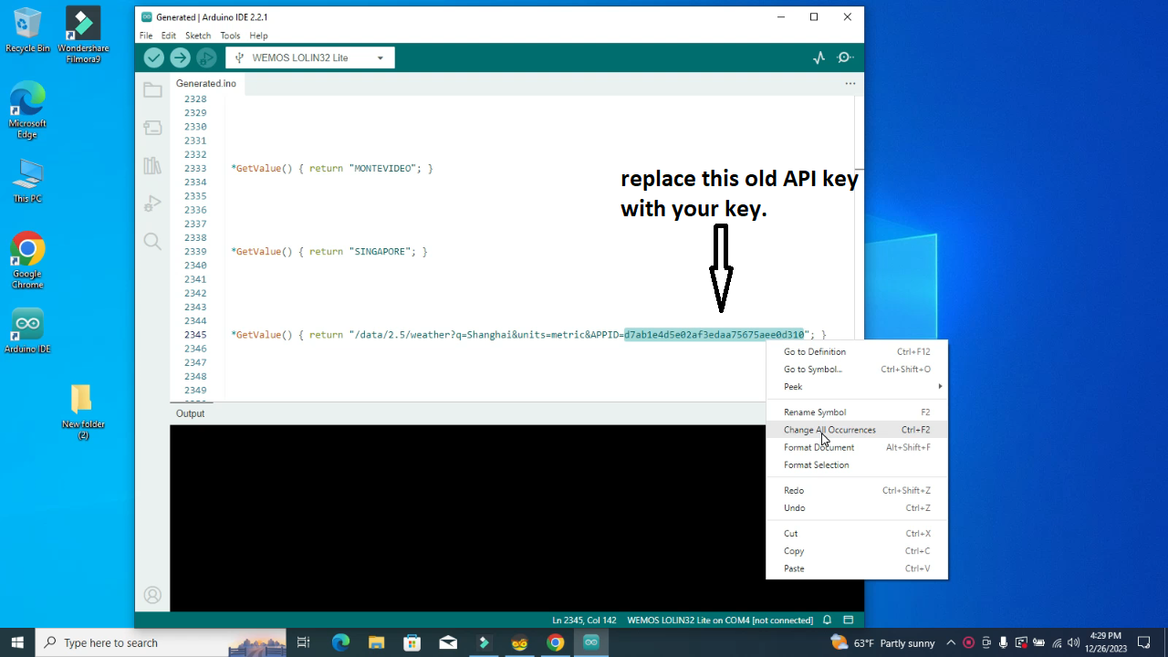Viewport: 1168px width, 657px height.
Task: Open the editor tab overflow three-dots menu
Action: [850, 83]
